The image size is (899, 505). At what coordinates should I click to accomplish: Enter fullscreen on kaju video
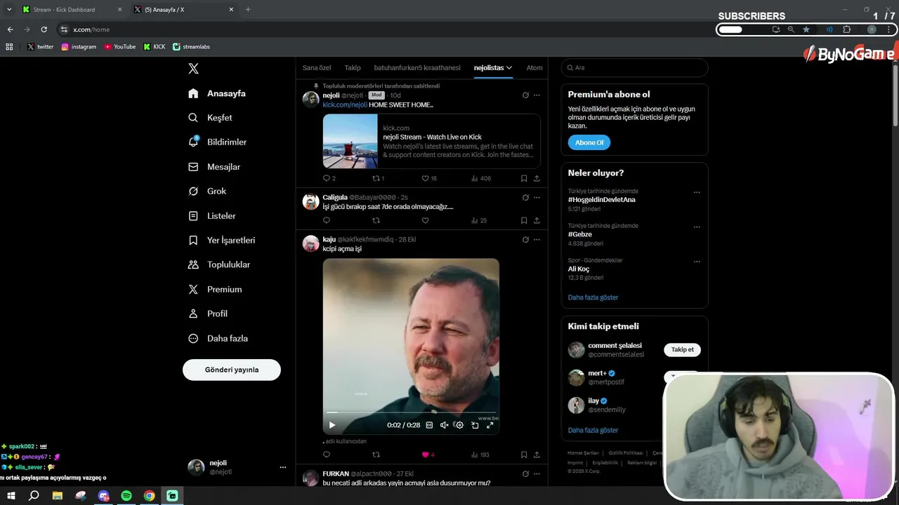click(490, 425)
